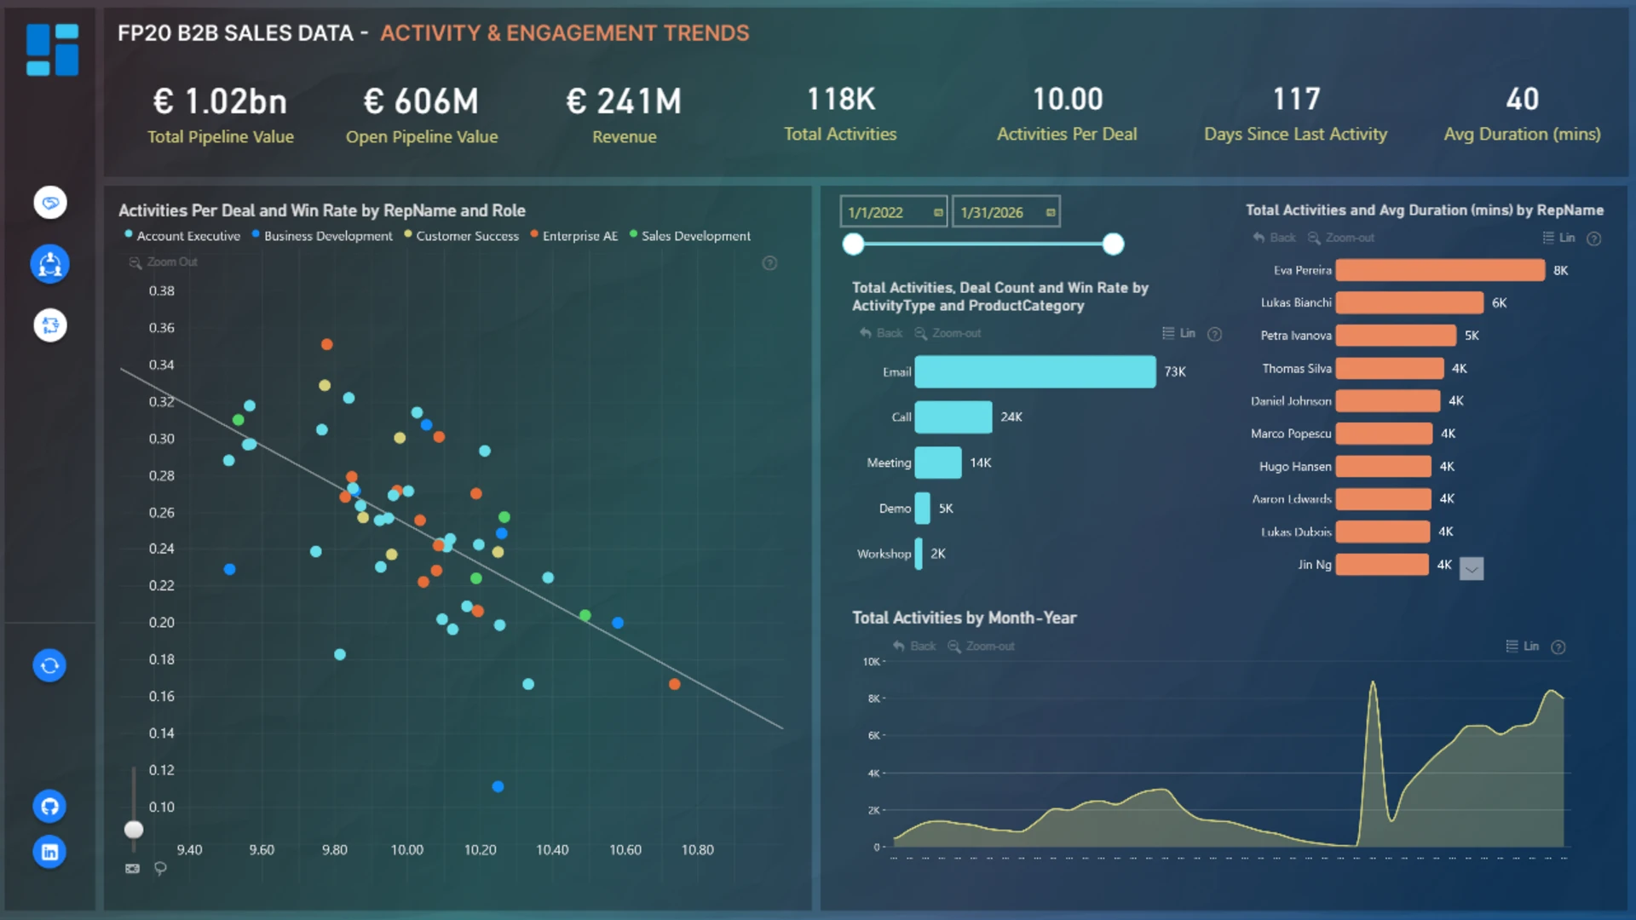
Task: Open the sales funnel conversion page icon
Action: (50, 325)
